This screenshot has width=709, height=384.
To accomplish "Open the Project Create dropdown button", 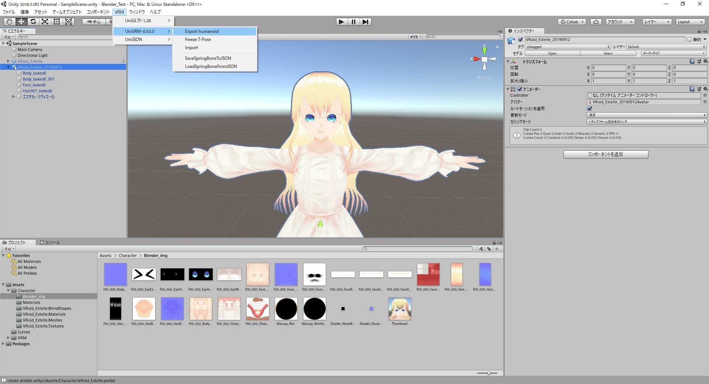I will coord(9,249).
